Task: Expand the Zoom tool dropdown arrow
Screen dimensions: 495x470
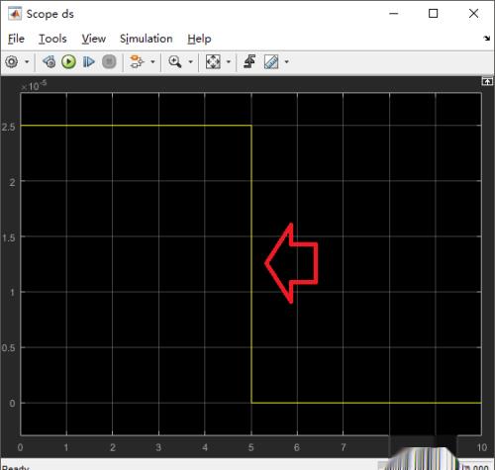Action: tap(190, 62)
